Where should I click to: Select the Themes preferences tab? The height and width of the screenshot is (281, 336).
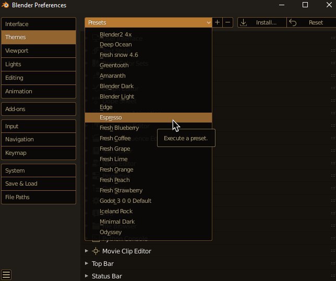click(39, 37)
